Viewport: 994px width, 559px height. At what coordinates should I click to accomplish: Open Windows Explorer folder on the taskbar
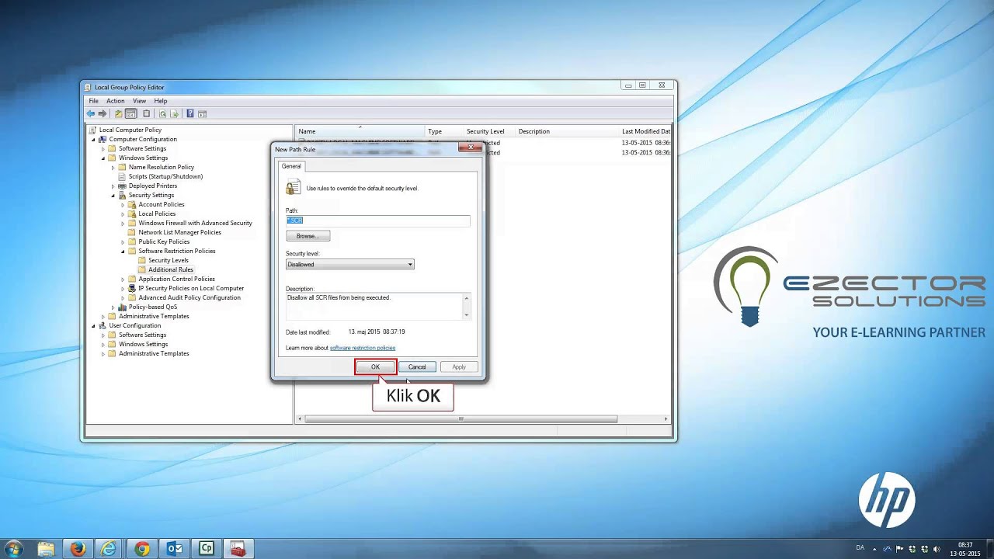point(46,549)
